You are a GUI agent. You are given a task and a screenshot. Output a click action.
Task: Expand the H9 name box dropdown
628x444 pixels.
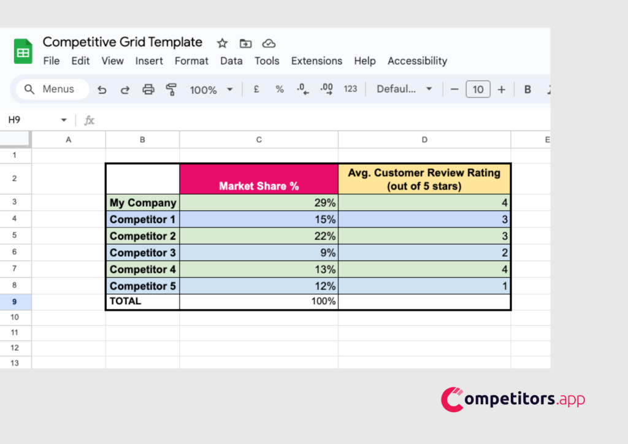(x=63, y=120)
